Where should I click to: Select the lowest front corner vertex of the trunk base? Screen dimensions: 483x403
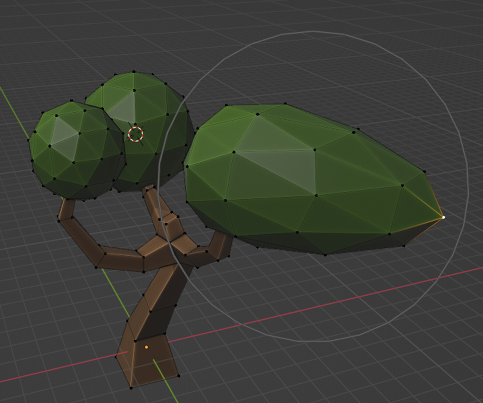(x=131, y=388)
